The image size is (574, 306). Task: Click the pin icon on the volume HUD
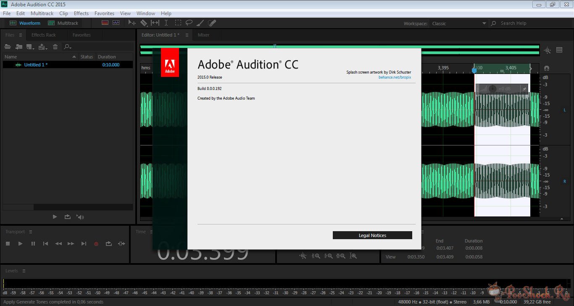(524, 89)
